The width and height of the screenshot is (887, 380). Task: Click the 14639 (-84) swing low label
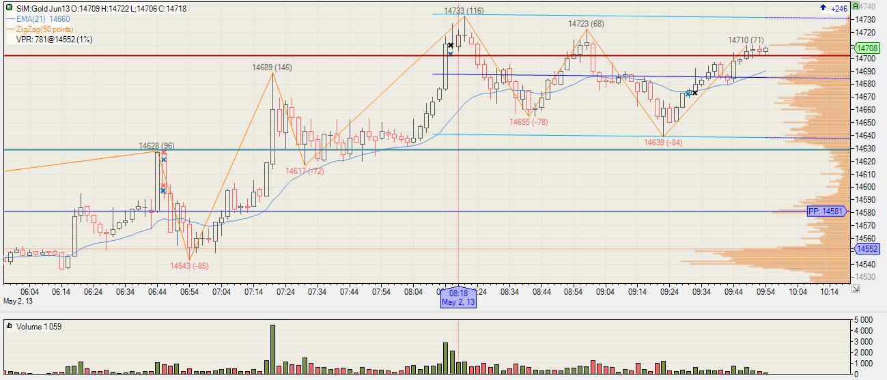664,143
